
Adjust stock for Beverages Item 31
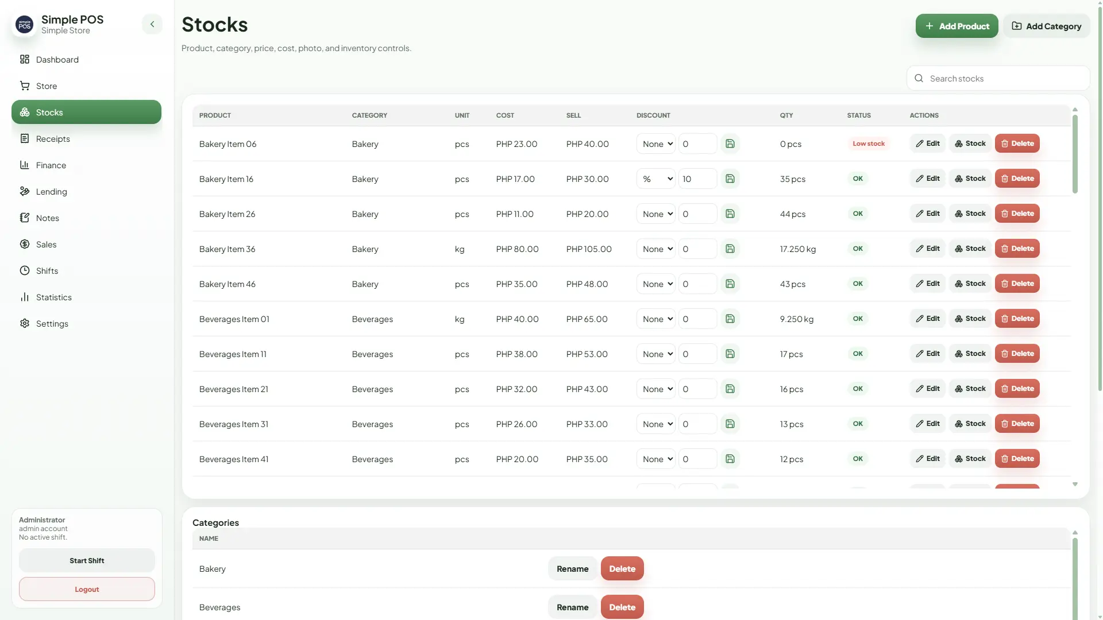(x=970, y=424)
